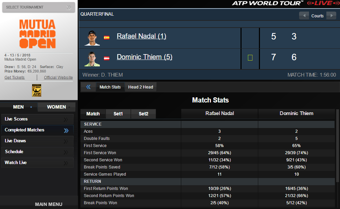Viewport: 340px width, 209px height.
Task: Click the ATP Masters 1000 badge icon
Action: [37, 91]
